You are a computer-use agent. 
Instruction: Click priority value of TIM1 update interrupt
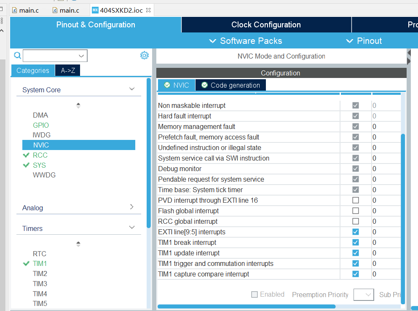click(x=374, y=253)
